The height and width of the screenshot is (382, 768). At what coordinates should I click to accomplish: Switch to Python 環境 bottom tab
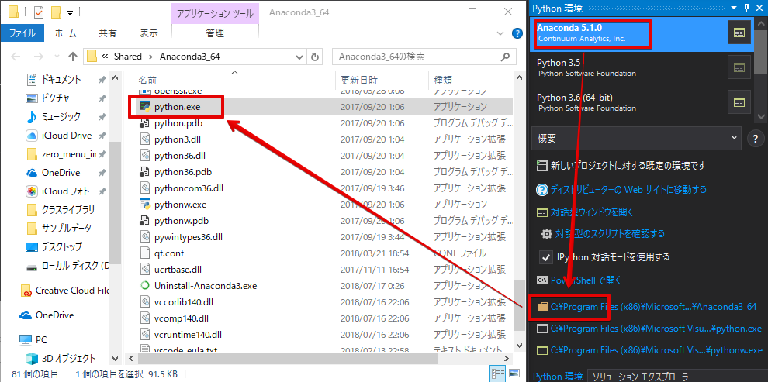point(558,376)
